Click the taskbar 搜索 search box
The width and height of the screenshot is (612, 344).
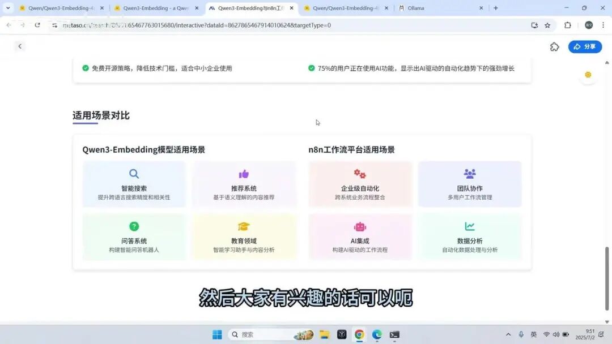271,334
